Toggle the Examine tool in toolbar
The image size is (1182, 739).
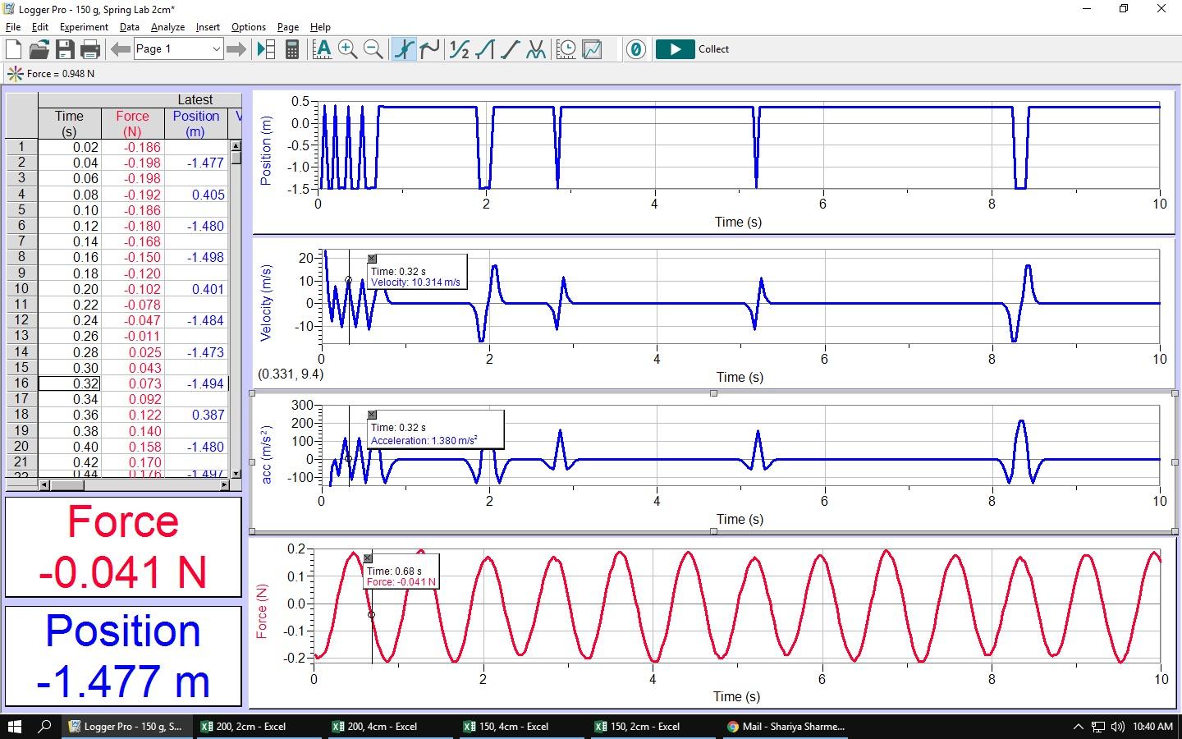click(404, 49)
